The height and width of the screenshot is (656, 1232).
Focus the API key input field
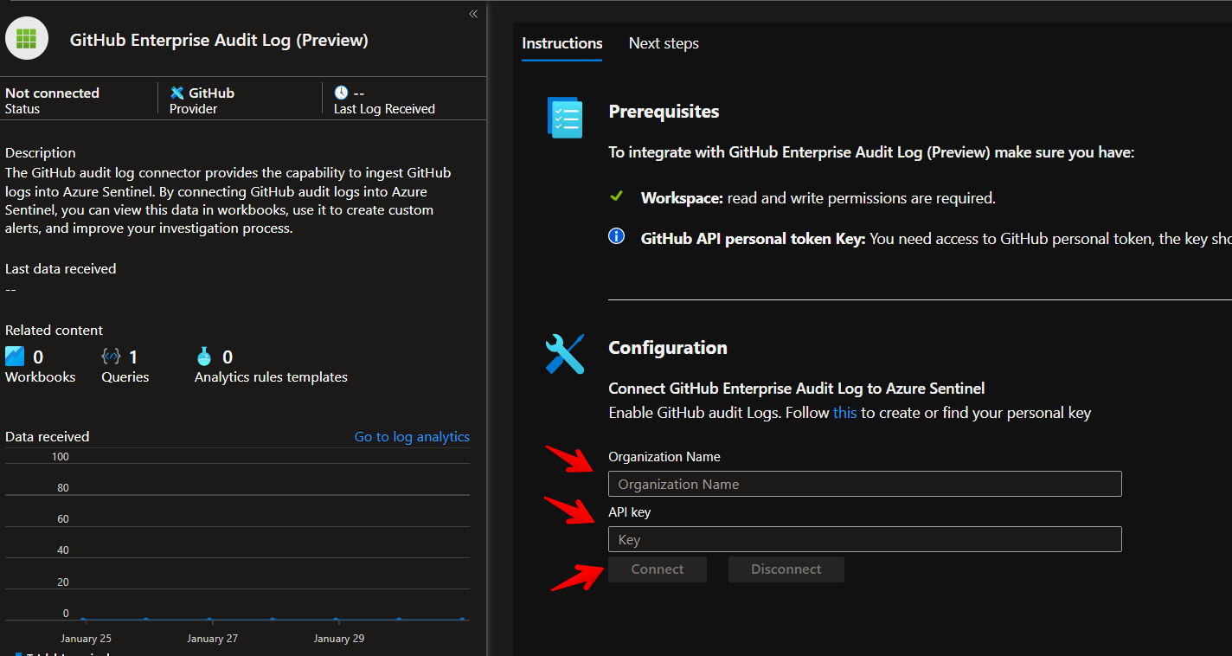pyautogui.click(x=864, y=539)
